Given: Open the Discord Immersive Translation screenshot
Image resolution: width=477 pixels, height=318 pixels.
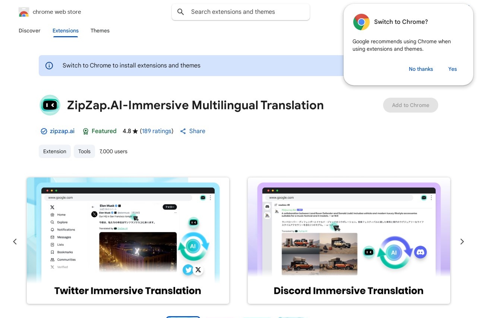Looking at the screenshot, I should click(349, 240).
